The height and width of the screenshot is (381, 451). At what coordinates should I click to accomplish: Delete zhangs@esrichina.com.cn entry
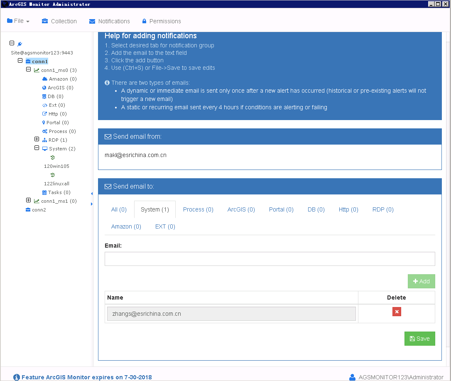click(397, 312)
